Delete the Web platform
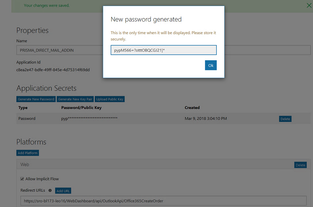Screen dimensions: 313x207 pos(300,165)
